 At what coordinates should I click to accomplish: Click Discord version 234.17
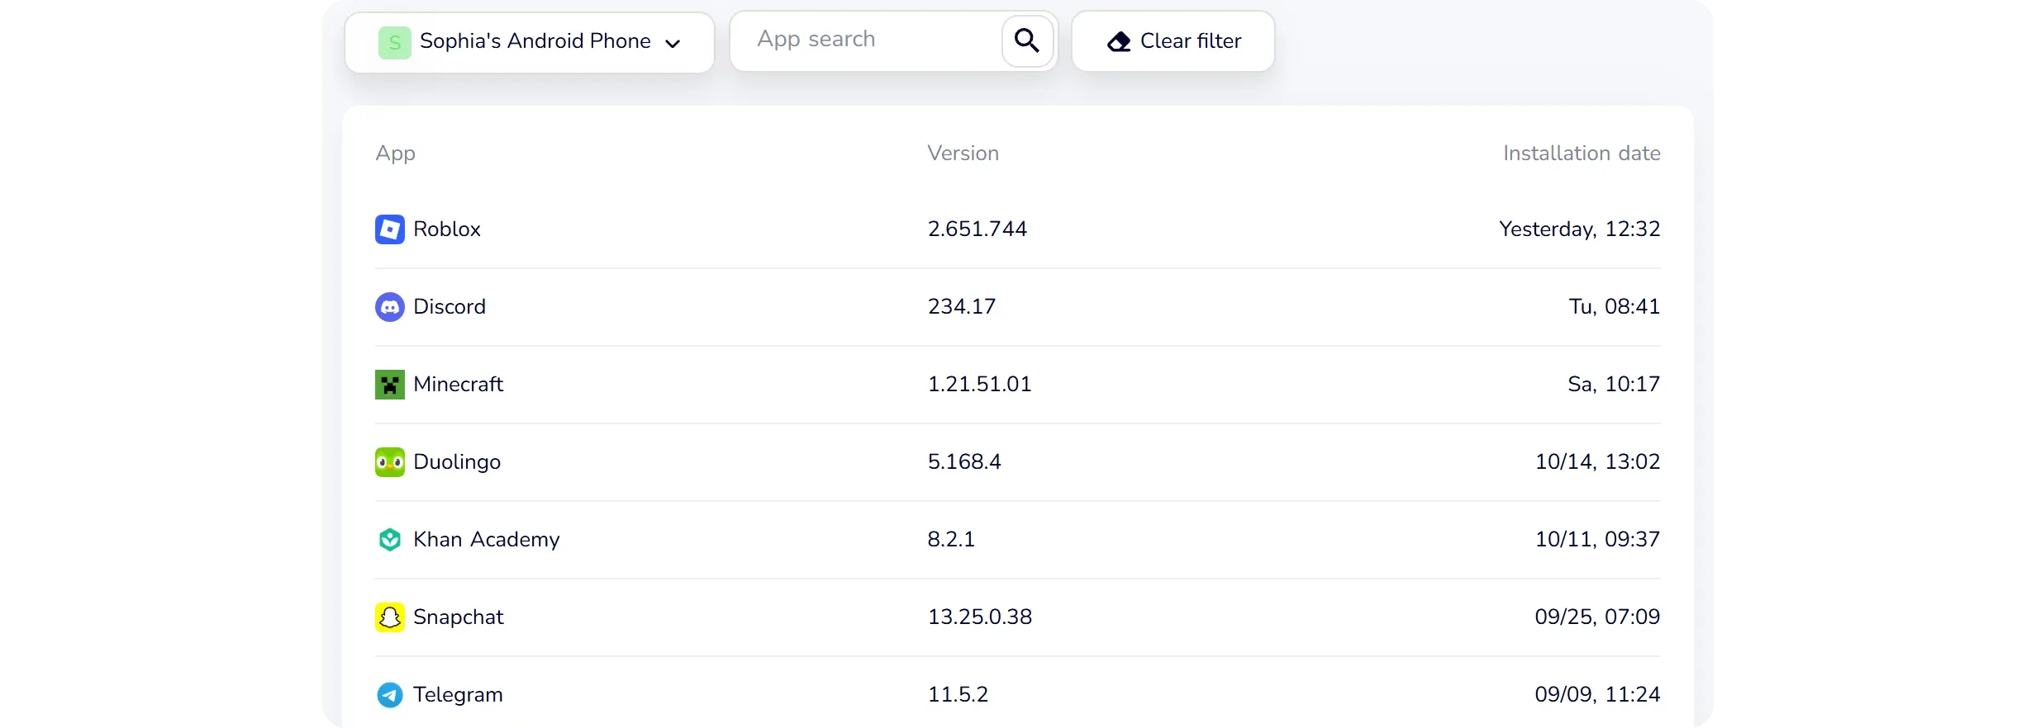pyautogui.click(x=962, y=307)
